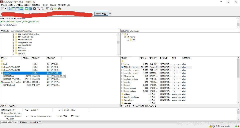240x128 pixels.
Task: Open the local site path dropdown
Action: click(118, 31)
